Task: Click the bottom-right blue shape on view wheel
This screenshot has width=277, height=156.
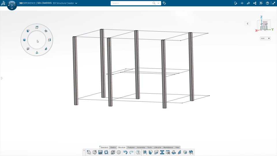Action: (x=46, y=49)
